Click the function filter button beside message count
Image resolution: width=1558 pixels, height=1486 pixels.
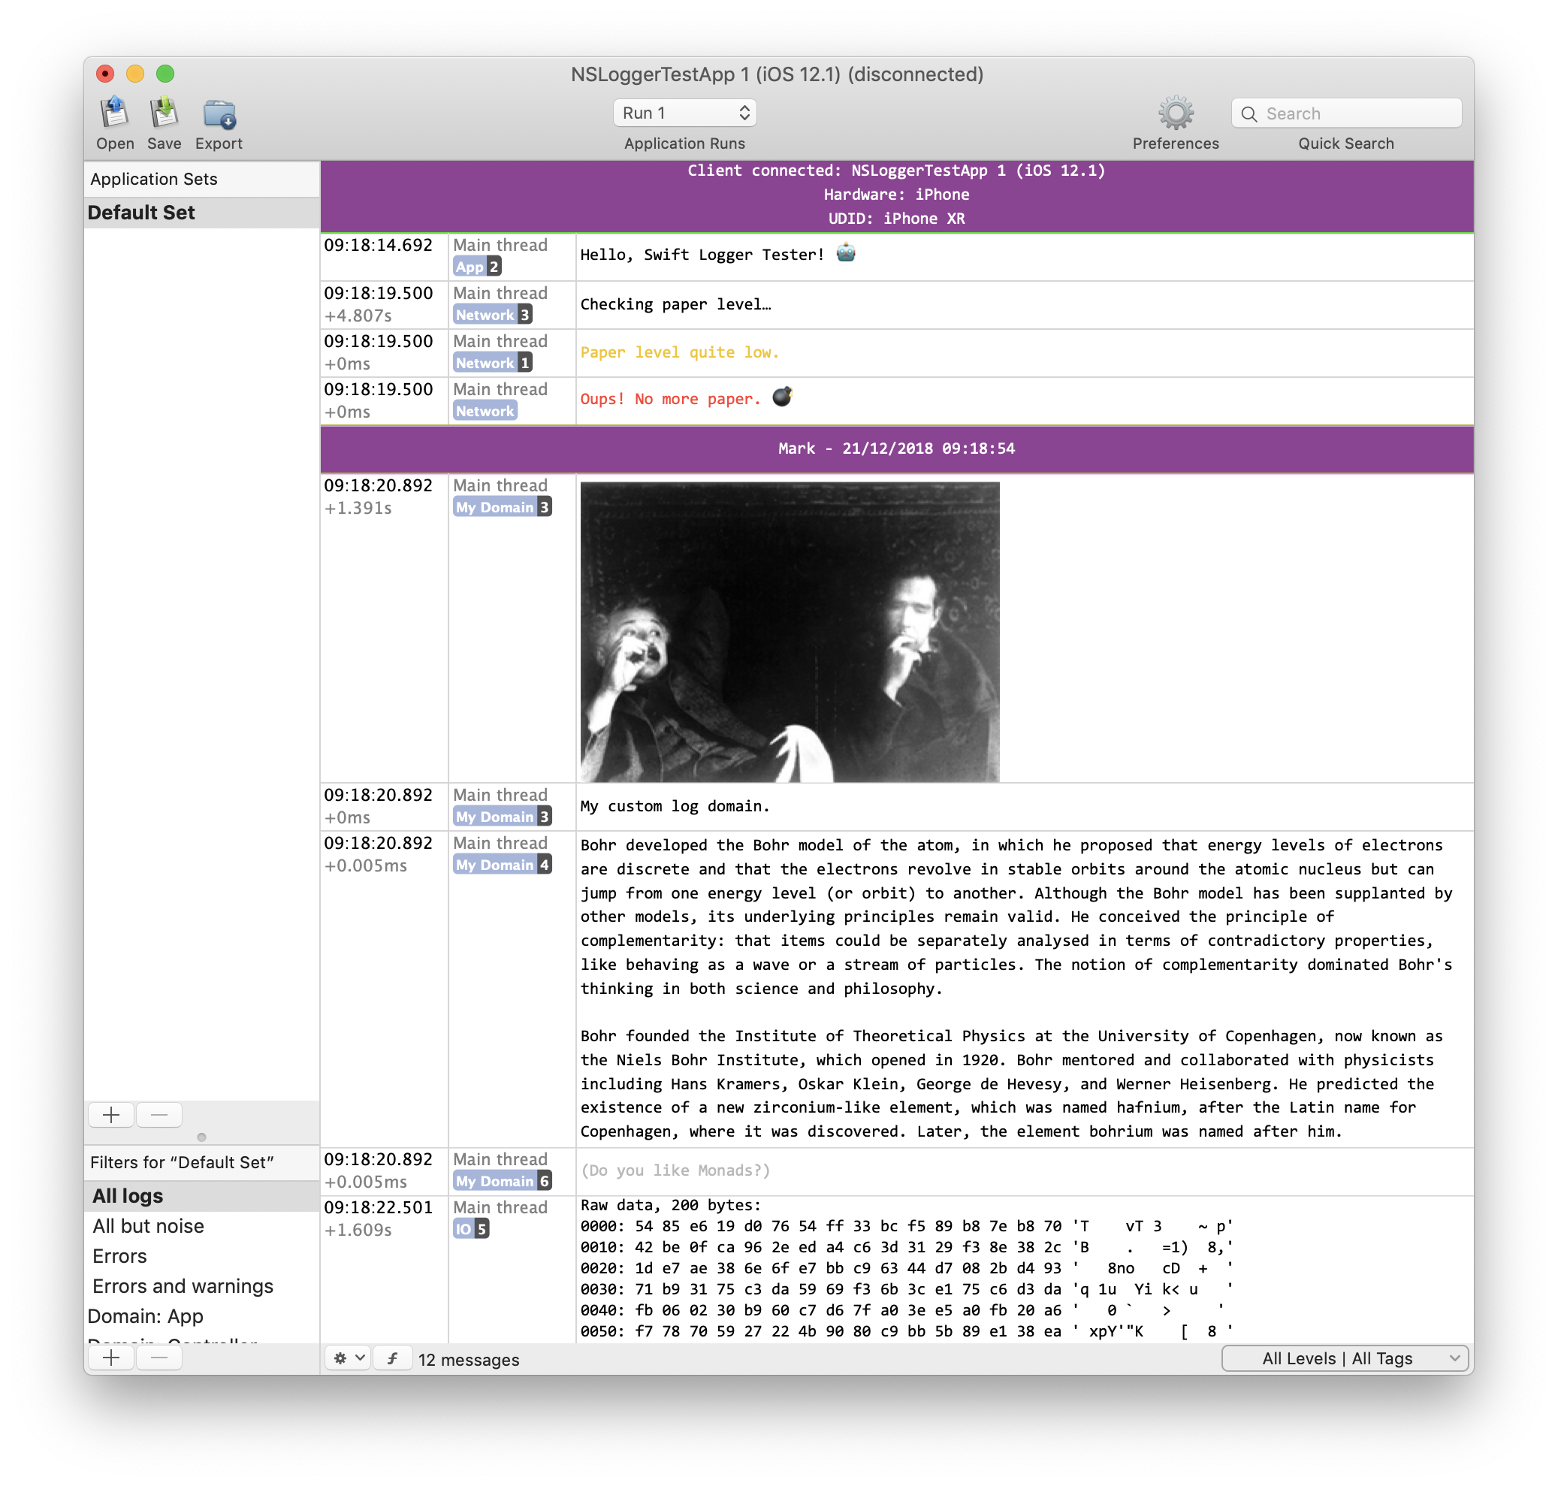pos(392,1358)
